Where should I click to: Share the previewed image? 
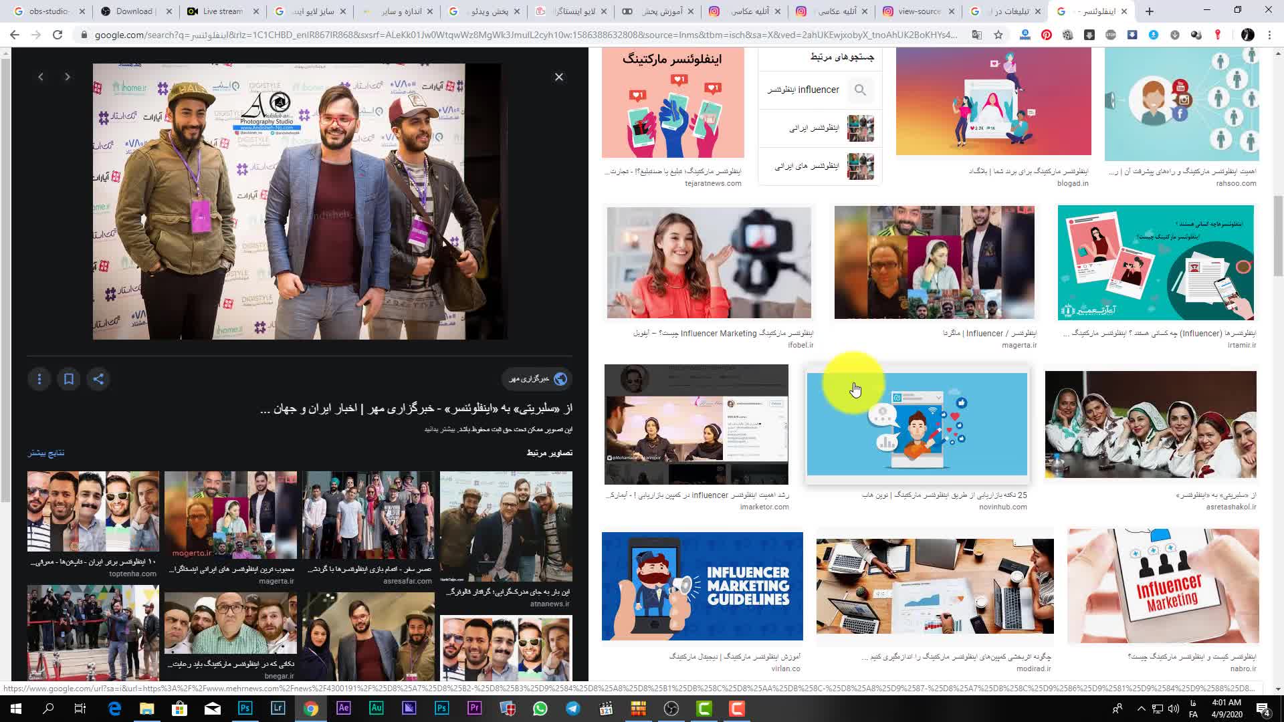98,379
